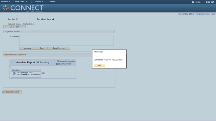The image size is (216, 121).
Task: Open the Favorites dropdown menu
Action: tap(5, 2)
